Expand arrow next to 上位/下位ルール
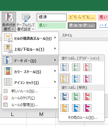108x127 pixels. (x=55, y=49)
